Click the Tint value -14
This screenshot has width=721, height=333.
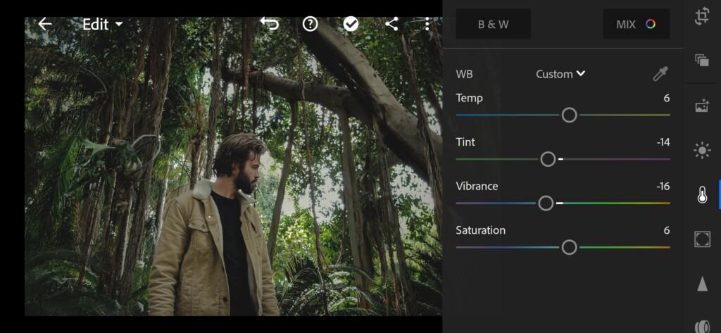point(663,142)
